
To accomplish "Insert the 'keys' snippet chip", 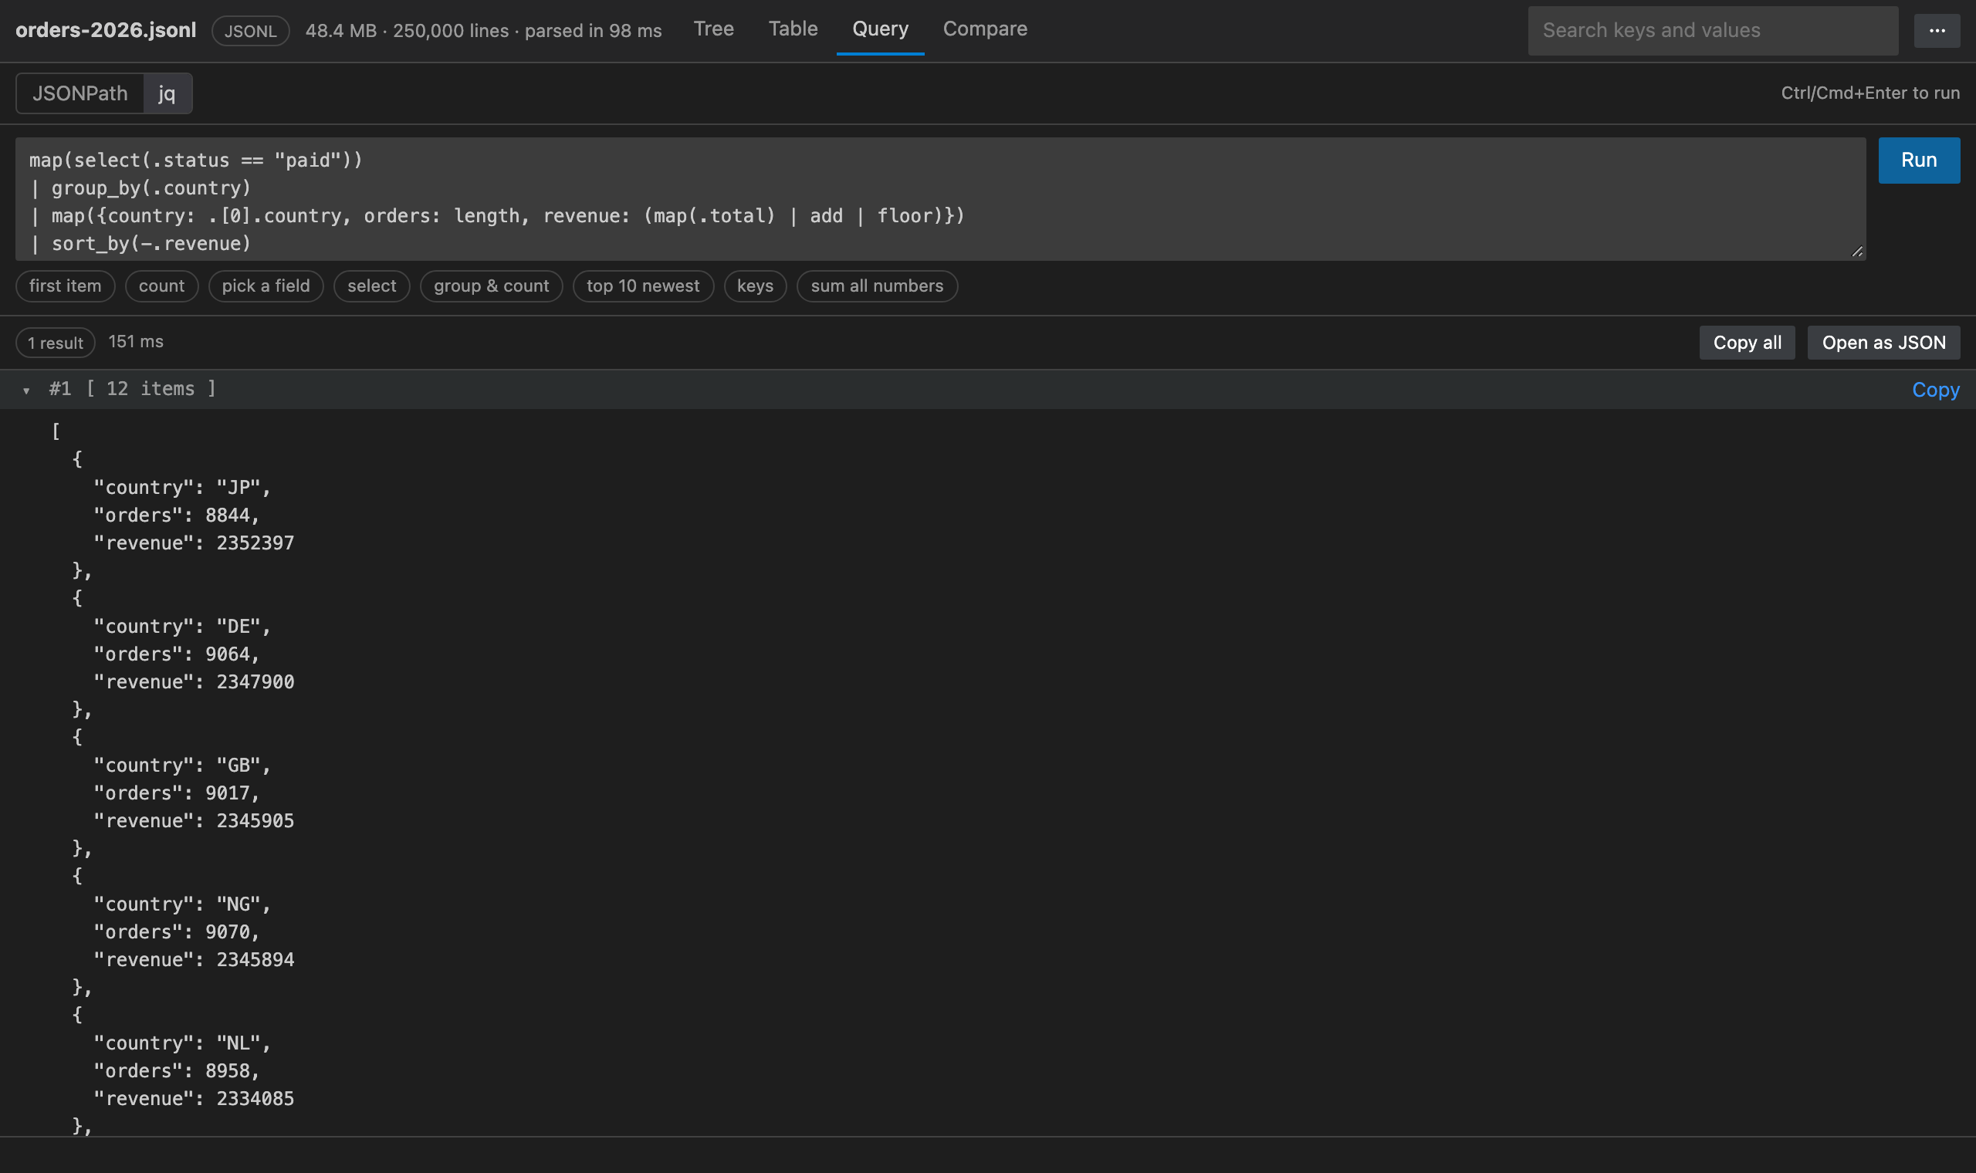I will pyautogui.click(x=755, y=286).
